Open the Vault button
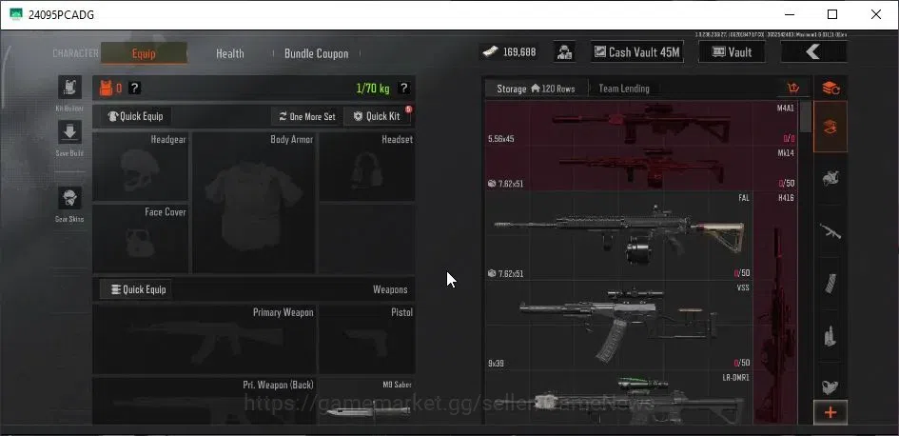899x436 pixels. coord(732,52)
